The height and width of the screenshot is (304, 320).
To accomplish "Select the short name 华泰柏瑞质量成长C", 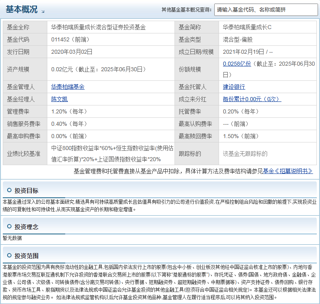I will (247, 27).
